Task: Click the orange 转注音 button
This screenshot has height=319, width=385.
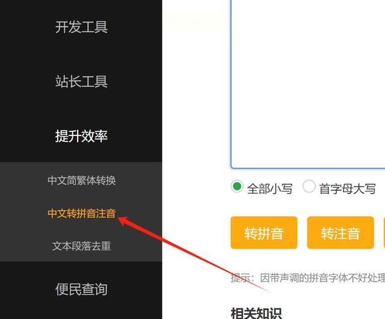Action: [x=340, y=232]
